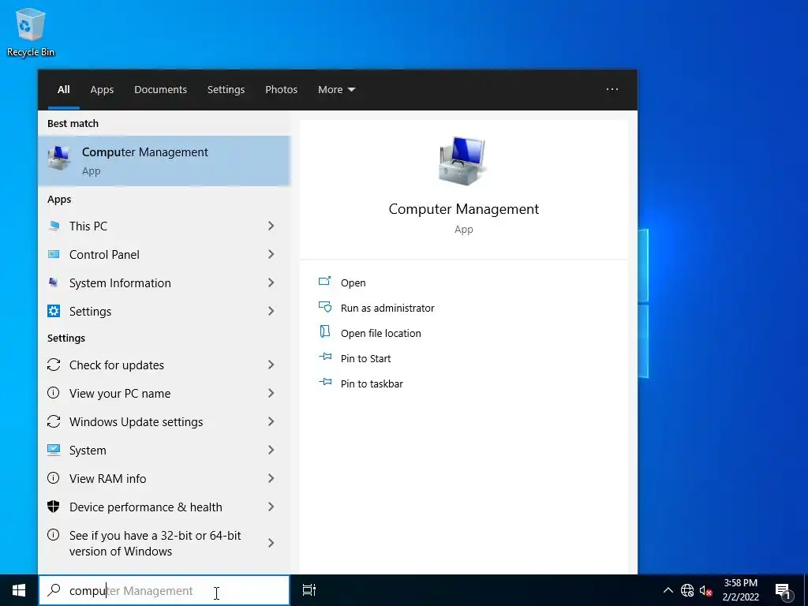Viewport: 808px width, 606px height.
Task: Open the Computer Management best match result
Action: tap(164, 161)
